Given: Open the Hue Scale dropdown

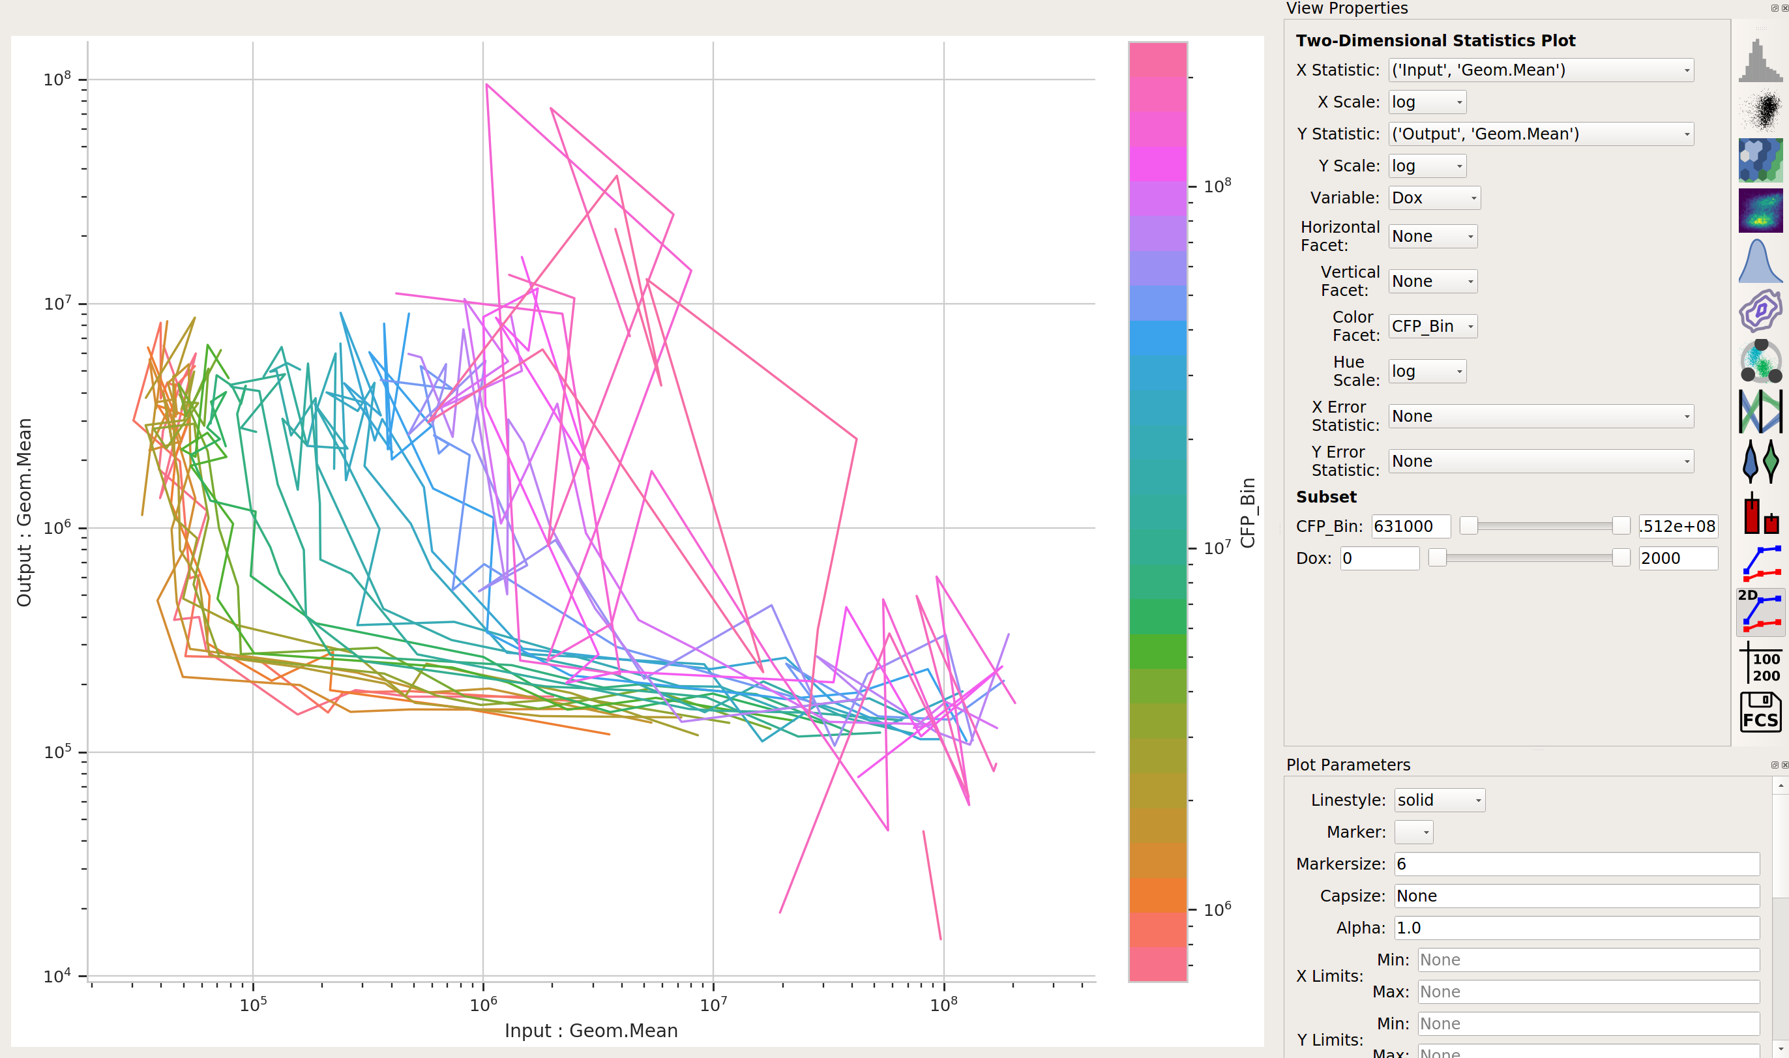Looking at the screenshot, I should coord(1427,372).
